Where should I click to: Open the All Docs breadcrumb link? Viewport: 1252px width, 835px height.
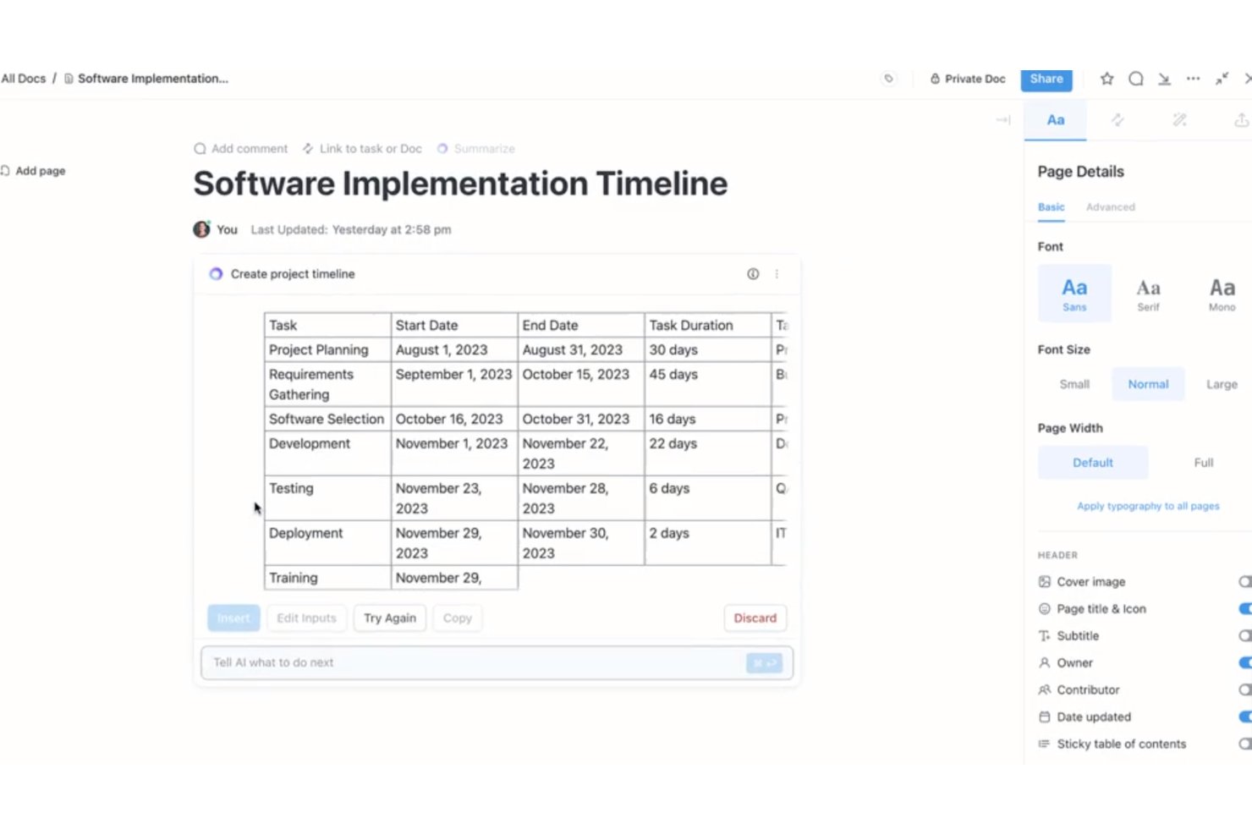tap(24, 79)
